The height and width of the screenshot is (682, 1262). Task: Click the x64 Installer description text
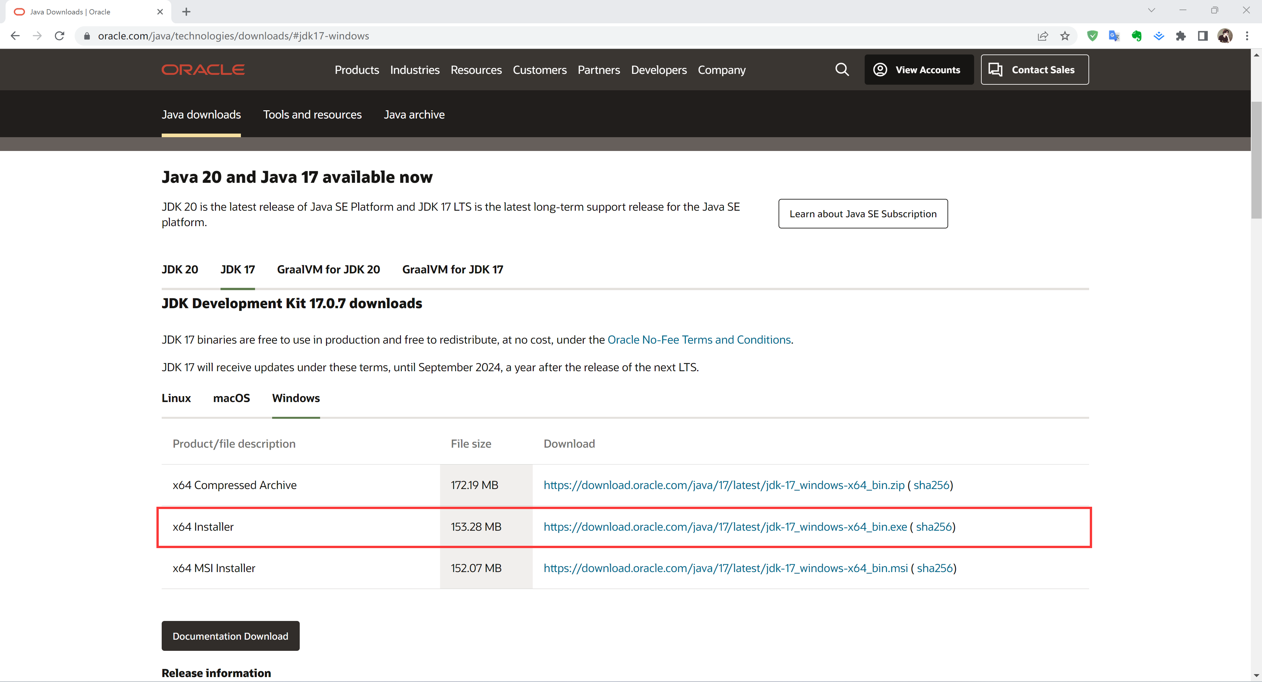click(x=203, y=526)
